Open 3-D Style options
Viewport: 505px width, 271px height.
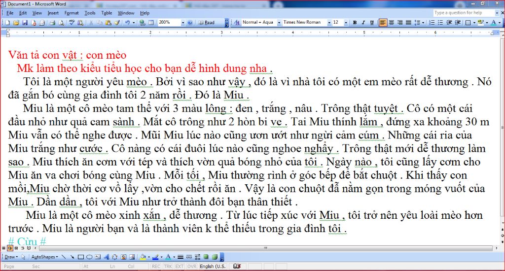click(x=215, y=257)
